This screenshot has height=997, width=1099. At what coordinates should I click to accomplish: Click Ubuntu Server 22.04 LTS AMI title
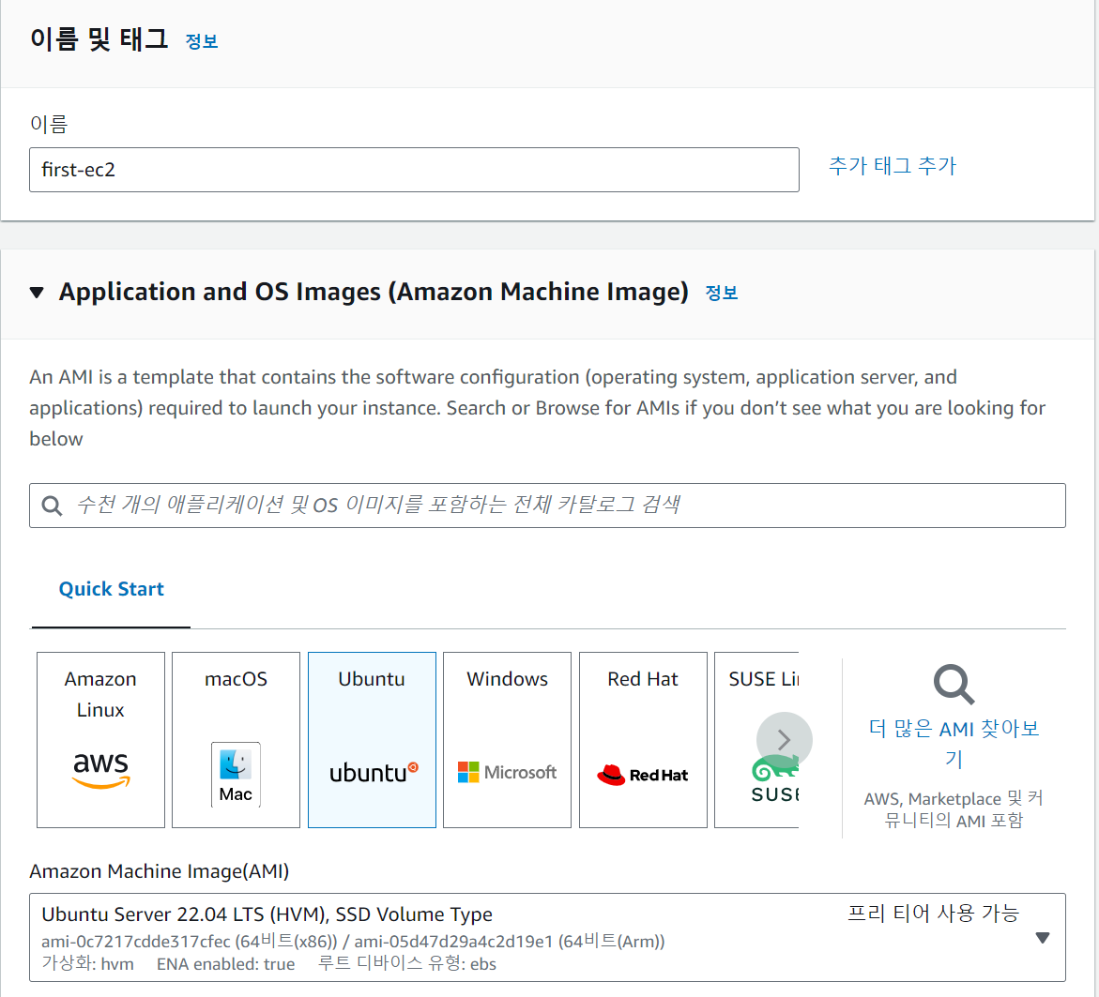point(267,914)
